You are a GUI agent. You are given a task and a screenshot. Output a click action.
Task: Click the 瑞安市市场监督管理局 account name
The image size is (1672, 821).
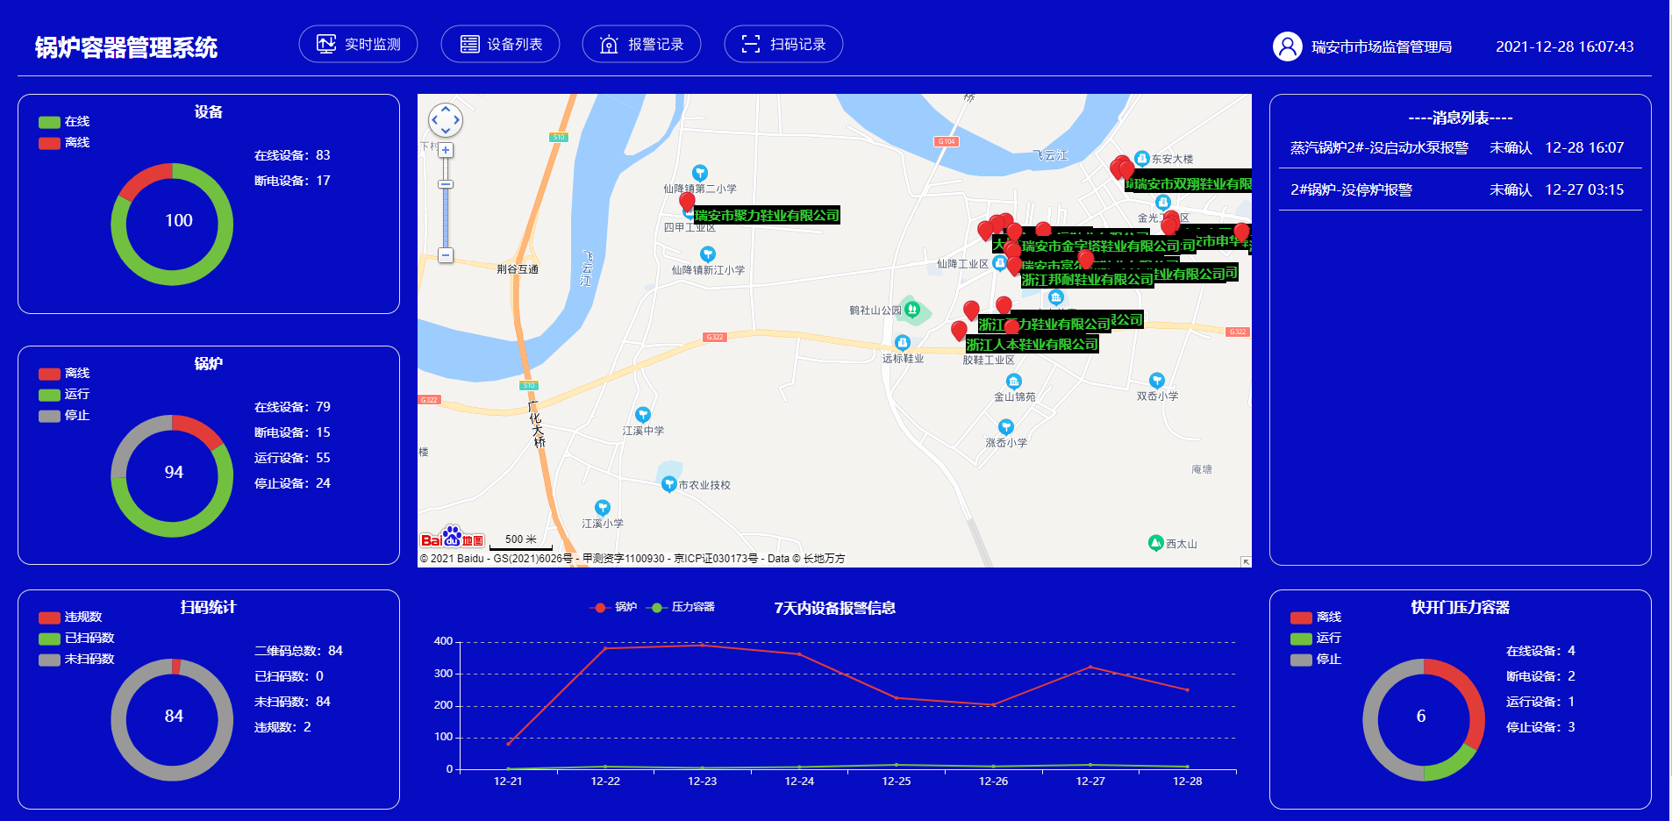[1382, 46]
